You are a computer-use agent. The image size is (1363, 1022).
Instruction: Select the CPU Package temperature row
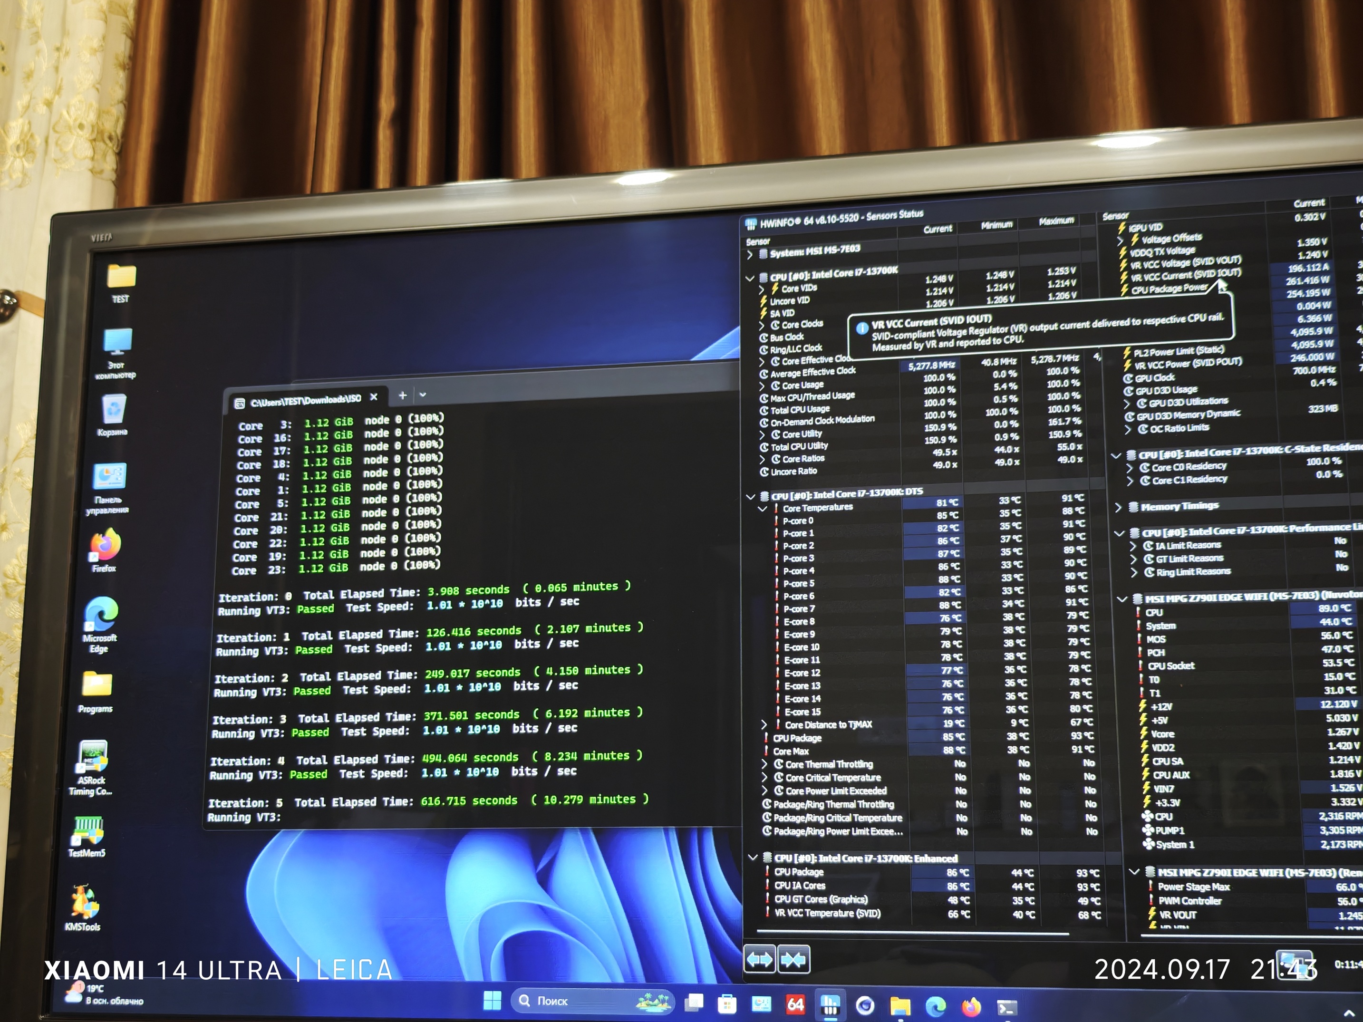click(x=797, y=738)
